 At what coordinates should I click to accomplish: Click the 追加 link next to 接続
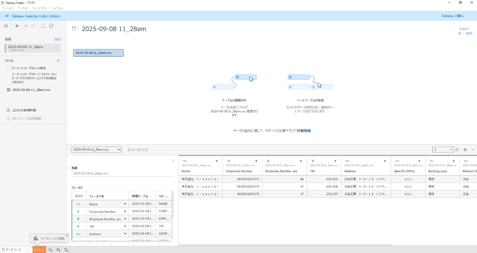pyautogui.click(x=57, y=39)
